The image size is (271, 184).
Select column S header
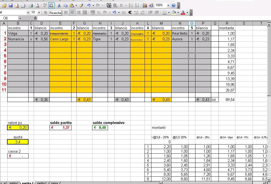click(x=244, y=23)
